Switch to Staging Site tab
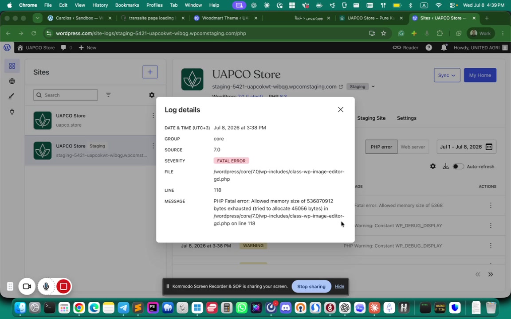This screenshot has width=511, height=319. coord(371,118)
